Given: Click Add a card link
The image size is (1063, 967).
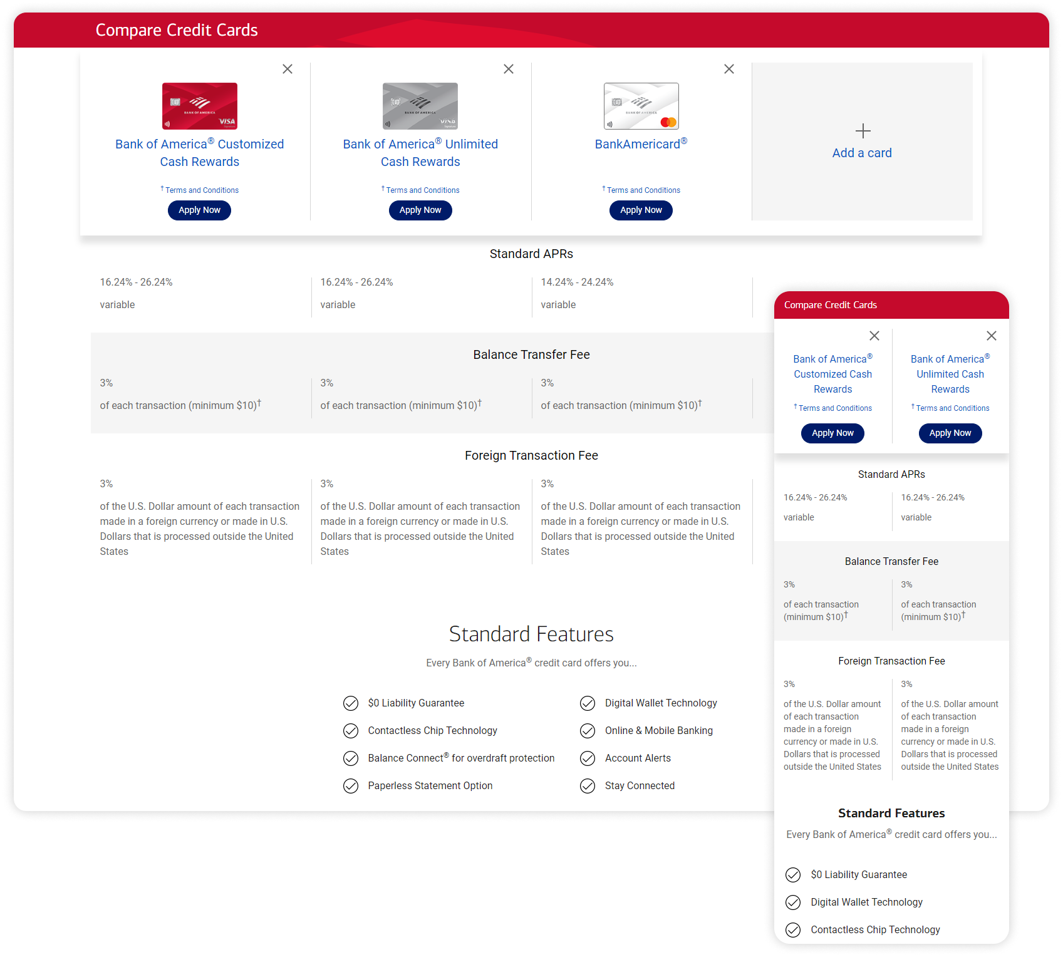Looking at the screenshot, I should click(x=862, y=153).
